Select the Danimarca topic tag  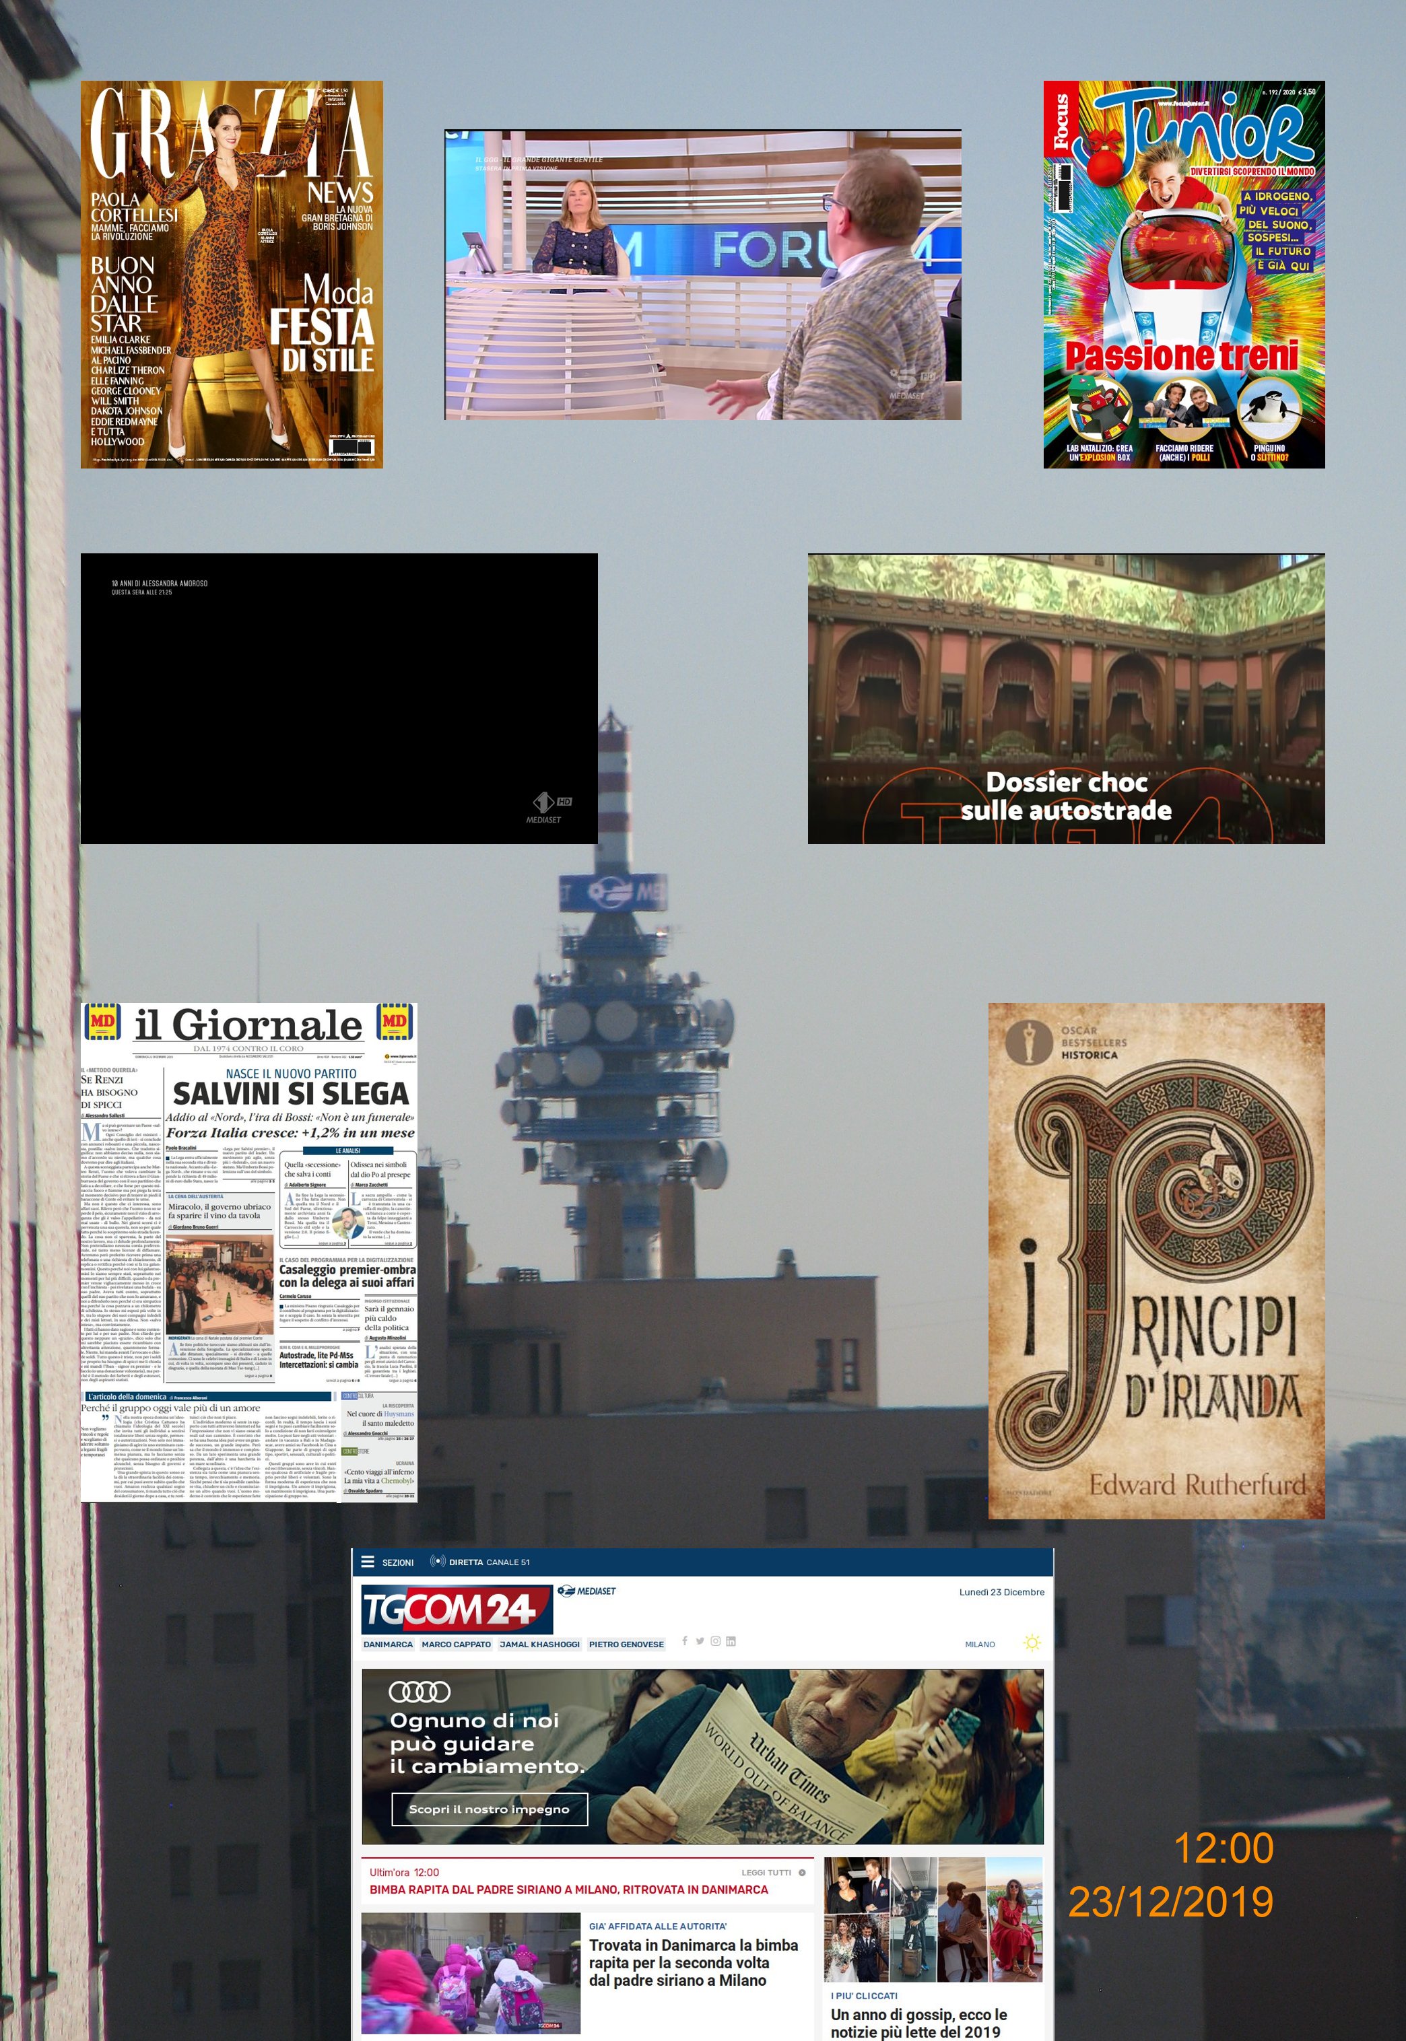388,1644
